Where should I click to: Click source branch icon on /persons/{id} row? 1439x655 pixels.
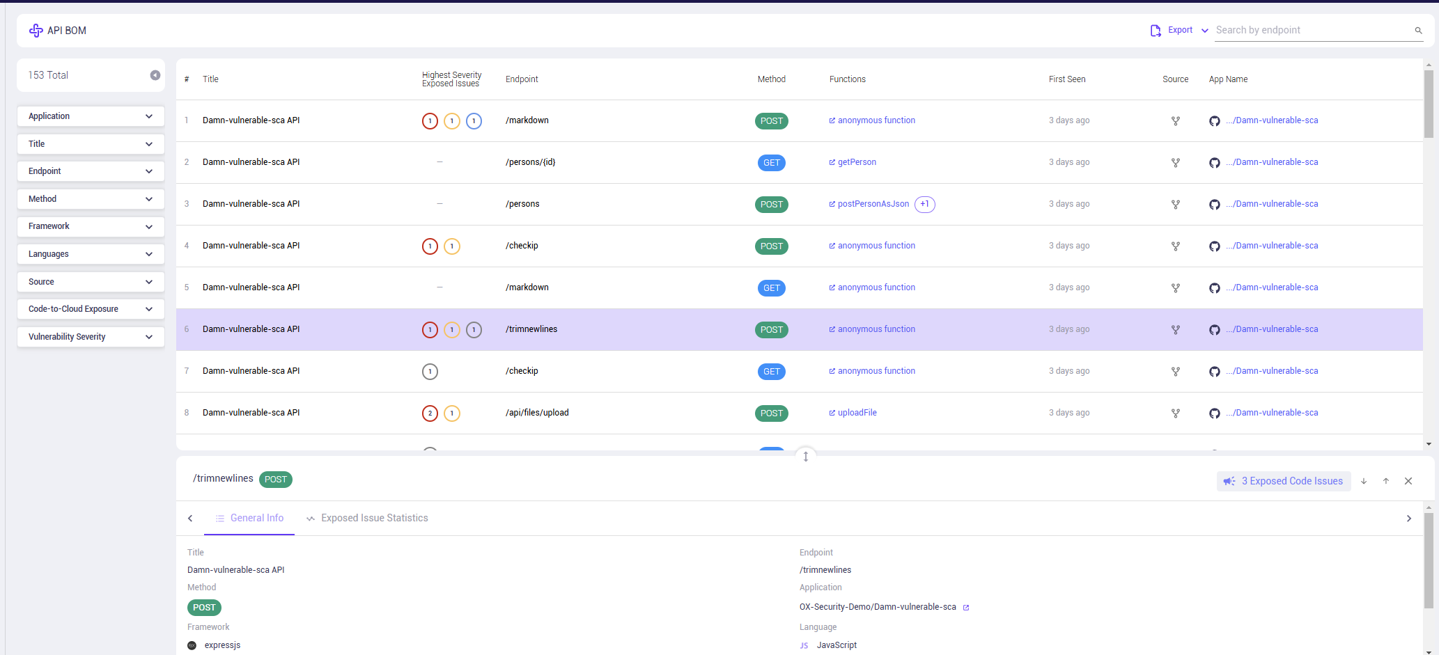1176,163
